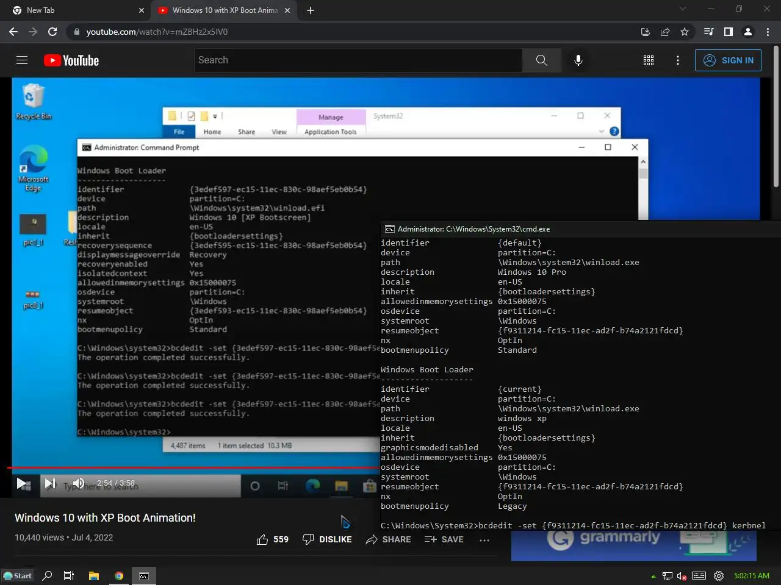Open Task View on taskbar
The image size is (781, 585).
click(x=69, y=576)
